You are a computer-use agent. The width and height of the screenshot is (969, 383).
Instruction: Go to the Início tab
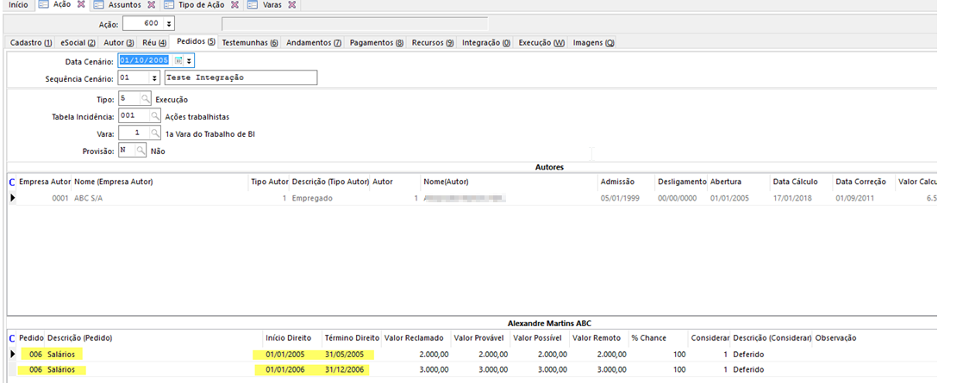coord(17,5)
